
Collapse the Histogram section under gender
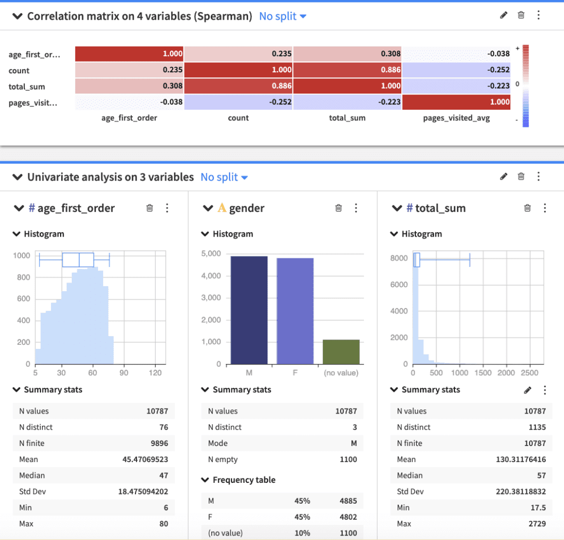tap(205, 234)
